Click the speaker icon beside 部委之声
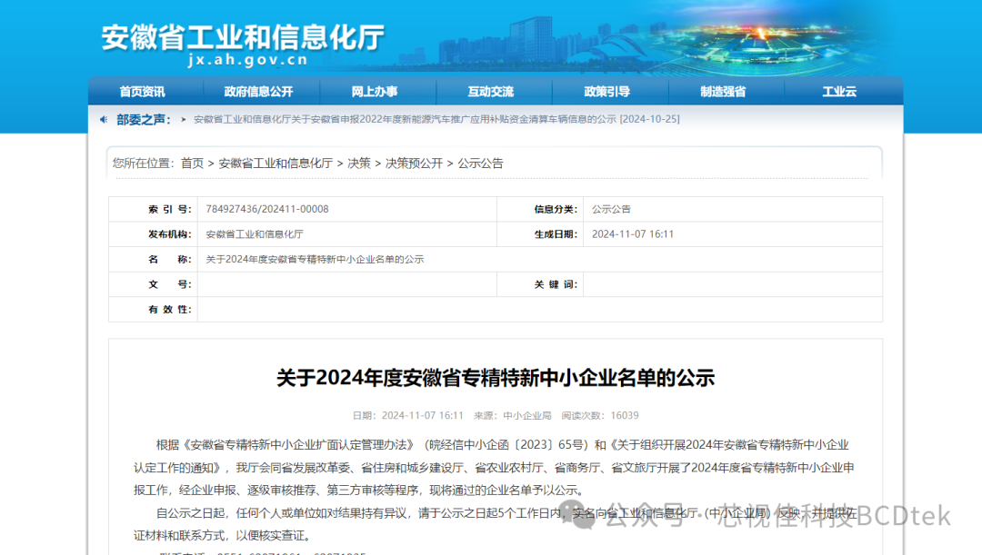 (x=104, y=119)
